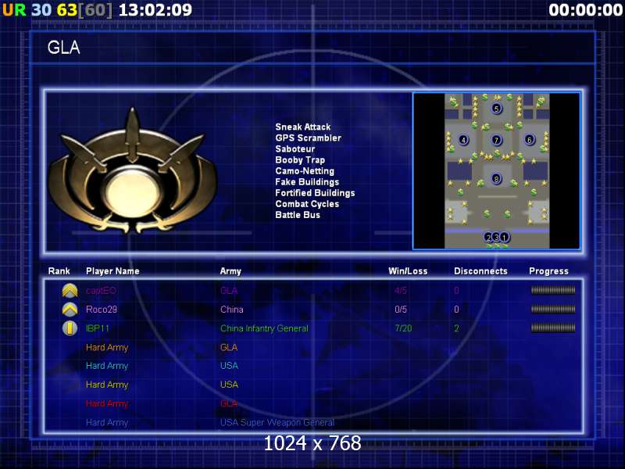The image size is (625, 469).
Task: Click IBP11's 7/20 win/loss record
Action: coord(403,328)
